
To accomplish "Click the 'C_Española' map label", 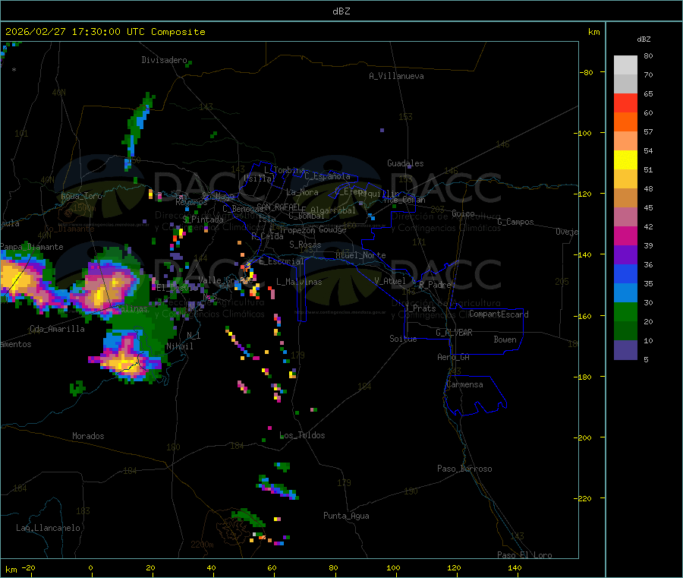I will click(x=327, y=176).
